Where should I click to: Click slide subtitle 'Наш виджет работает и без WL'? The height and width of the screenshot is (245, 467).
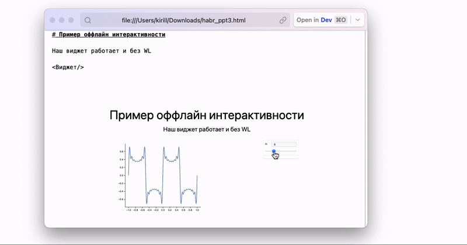(207, 129)
